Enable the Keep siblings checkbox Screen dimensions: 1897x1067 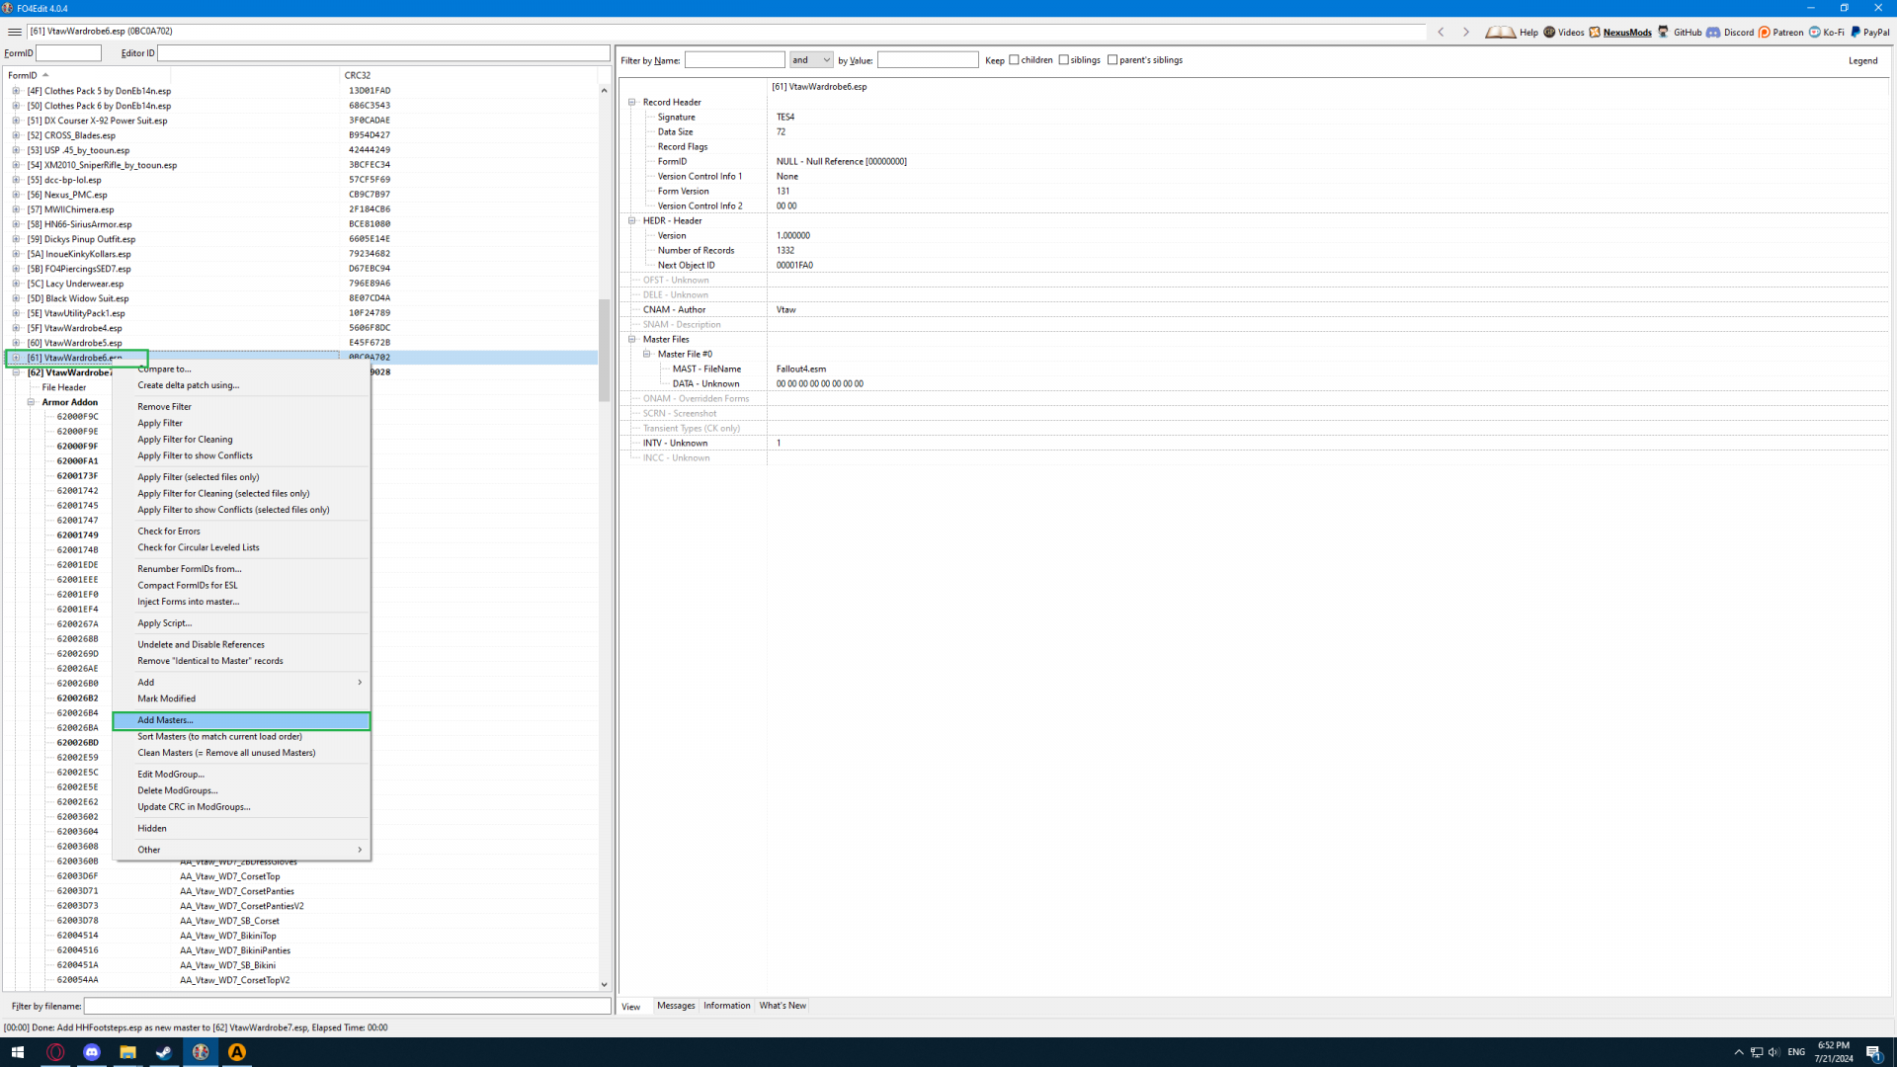[1064, 60]
